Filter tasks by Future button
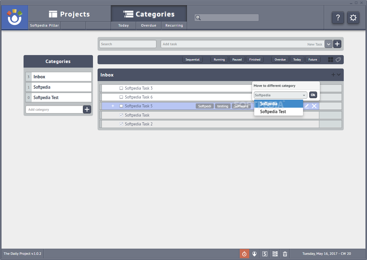 click(313, 60)
